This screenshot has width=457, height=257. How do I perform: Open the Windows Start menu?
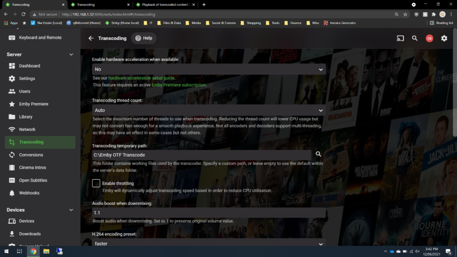(6, 252)
